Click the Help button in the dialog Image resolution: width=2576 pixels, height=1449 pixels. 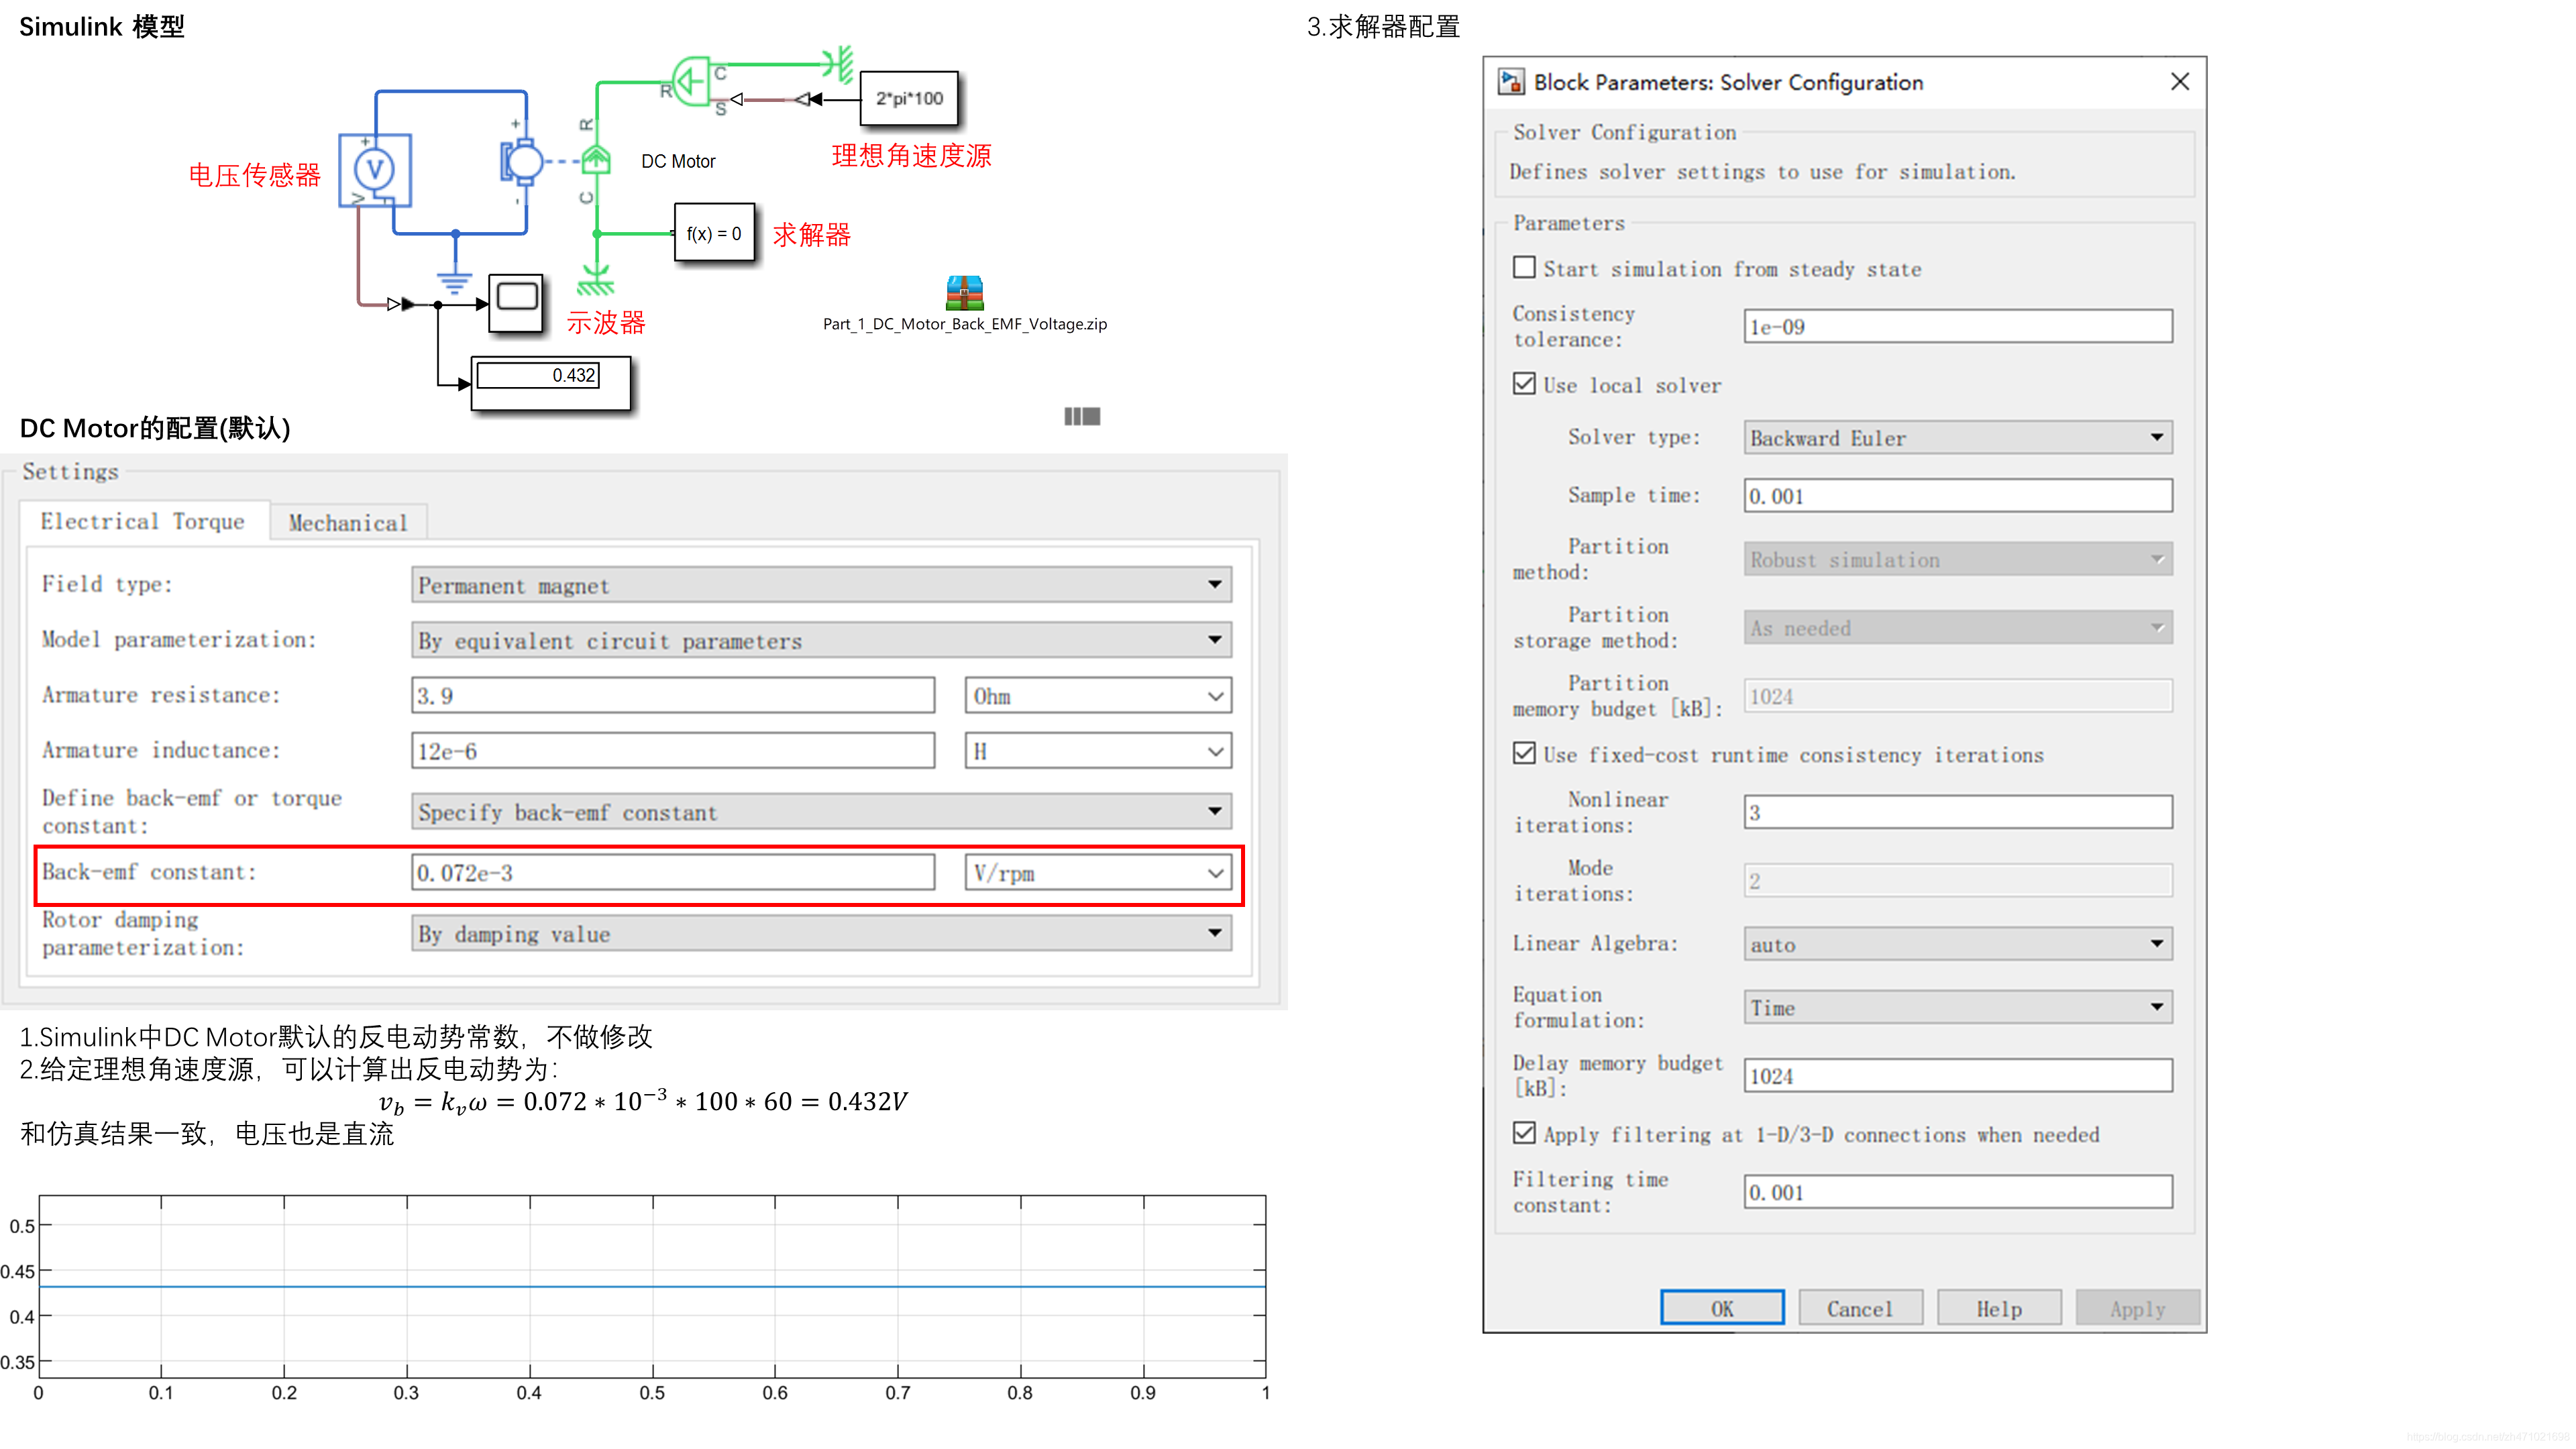[1998, 1309]
